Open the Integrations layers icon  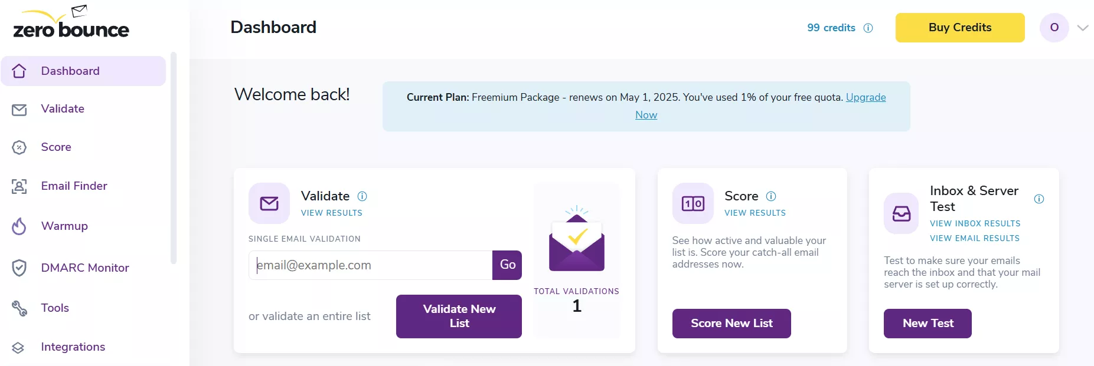coord(18,348)
